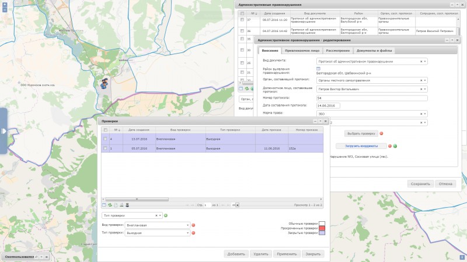Click red icon next to Выбрать проверку
This screenshot has height=262, width=467.
click(x=381, y=133)
